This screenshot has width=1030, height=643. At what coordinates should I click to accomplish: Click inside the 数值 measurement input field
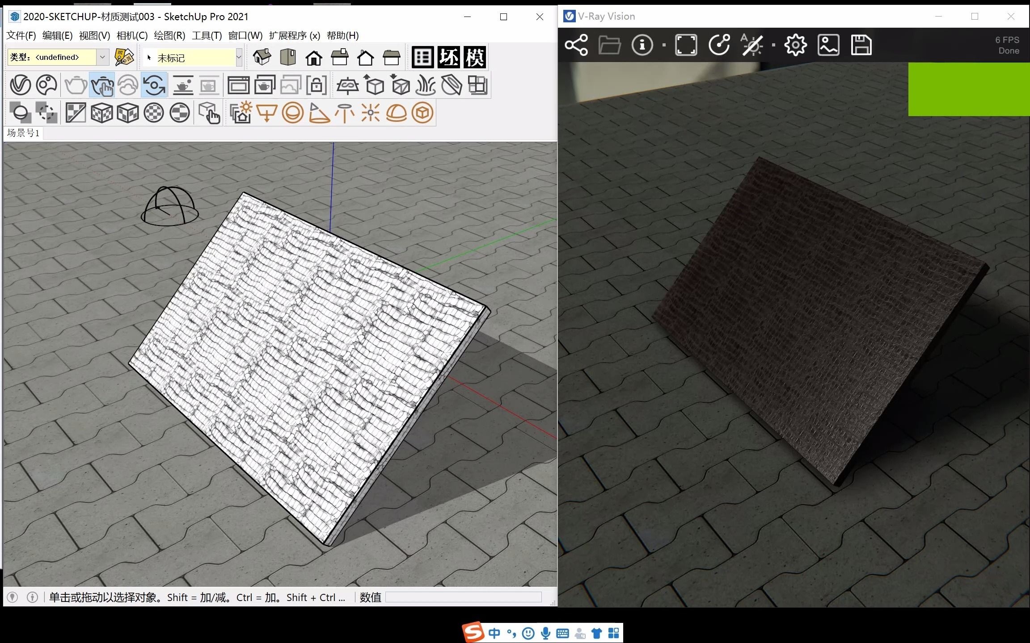click(464, 597)
